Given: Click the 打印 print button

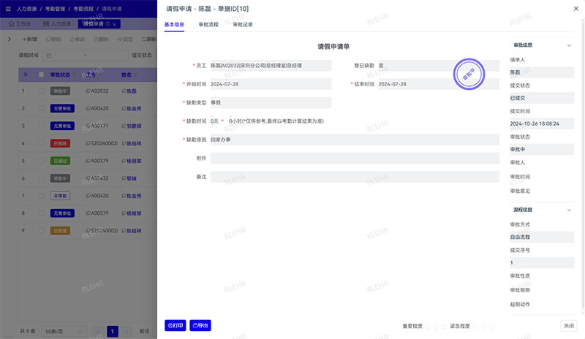Looking at the screenshot, I should point(175,326).
